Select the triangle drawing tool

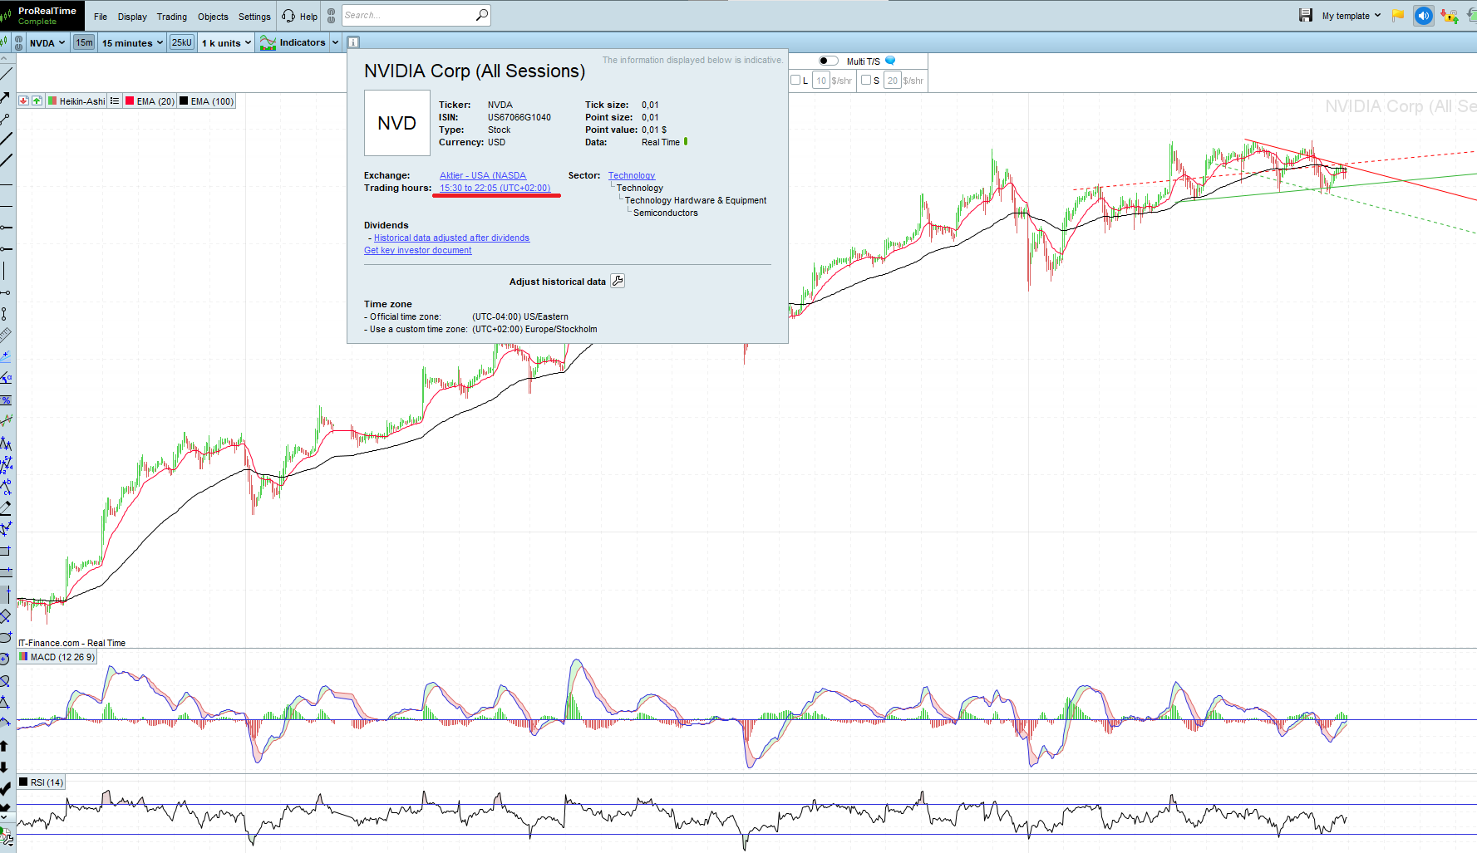5,702
